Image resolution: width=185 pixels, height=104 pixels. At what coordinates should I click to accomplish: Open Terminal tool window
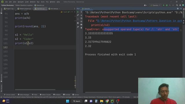coord(66,95)
